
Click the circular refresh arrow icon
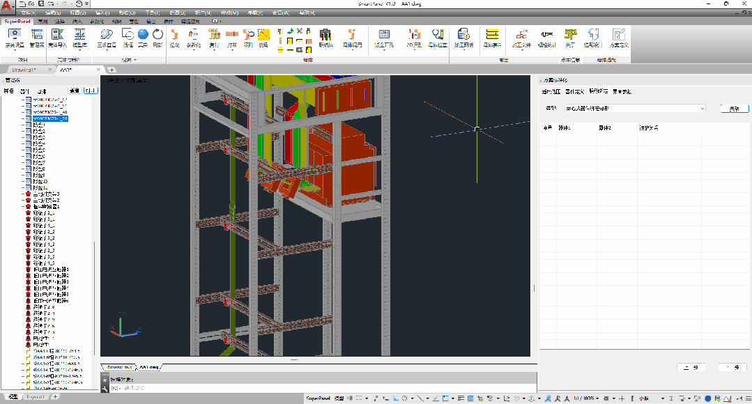[x=158, y=38]
